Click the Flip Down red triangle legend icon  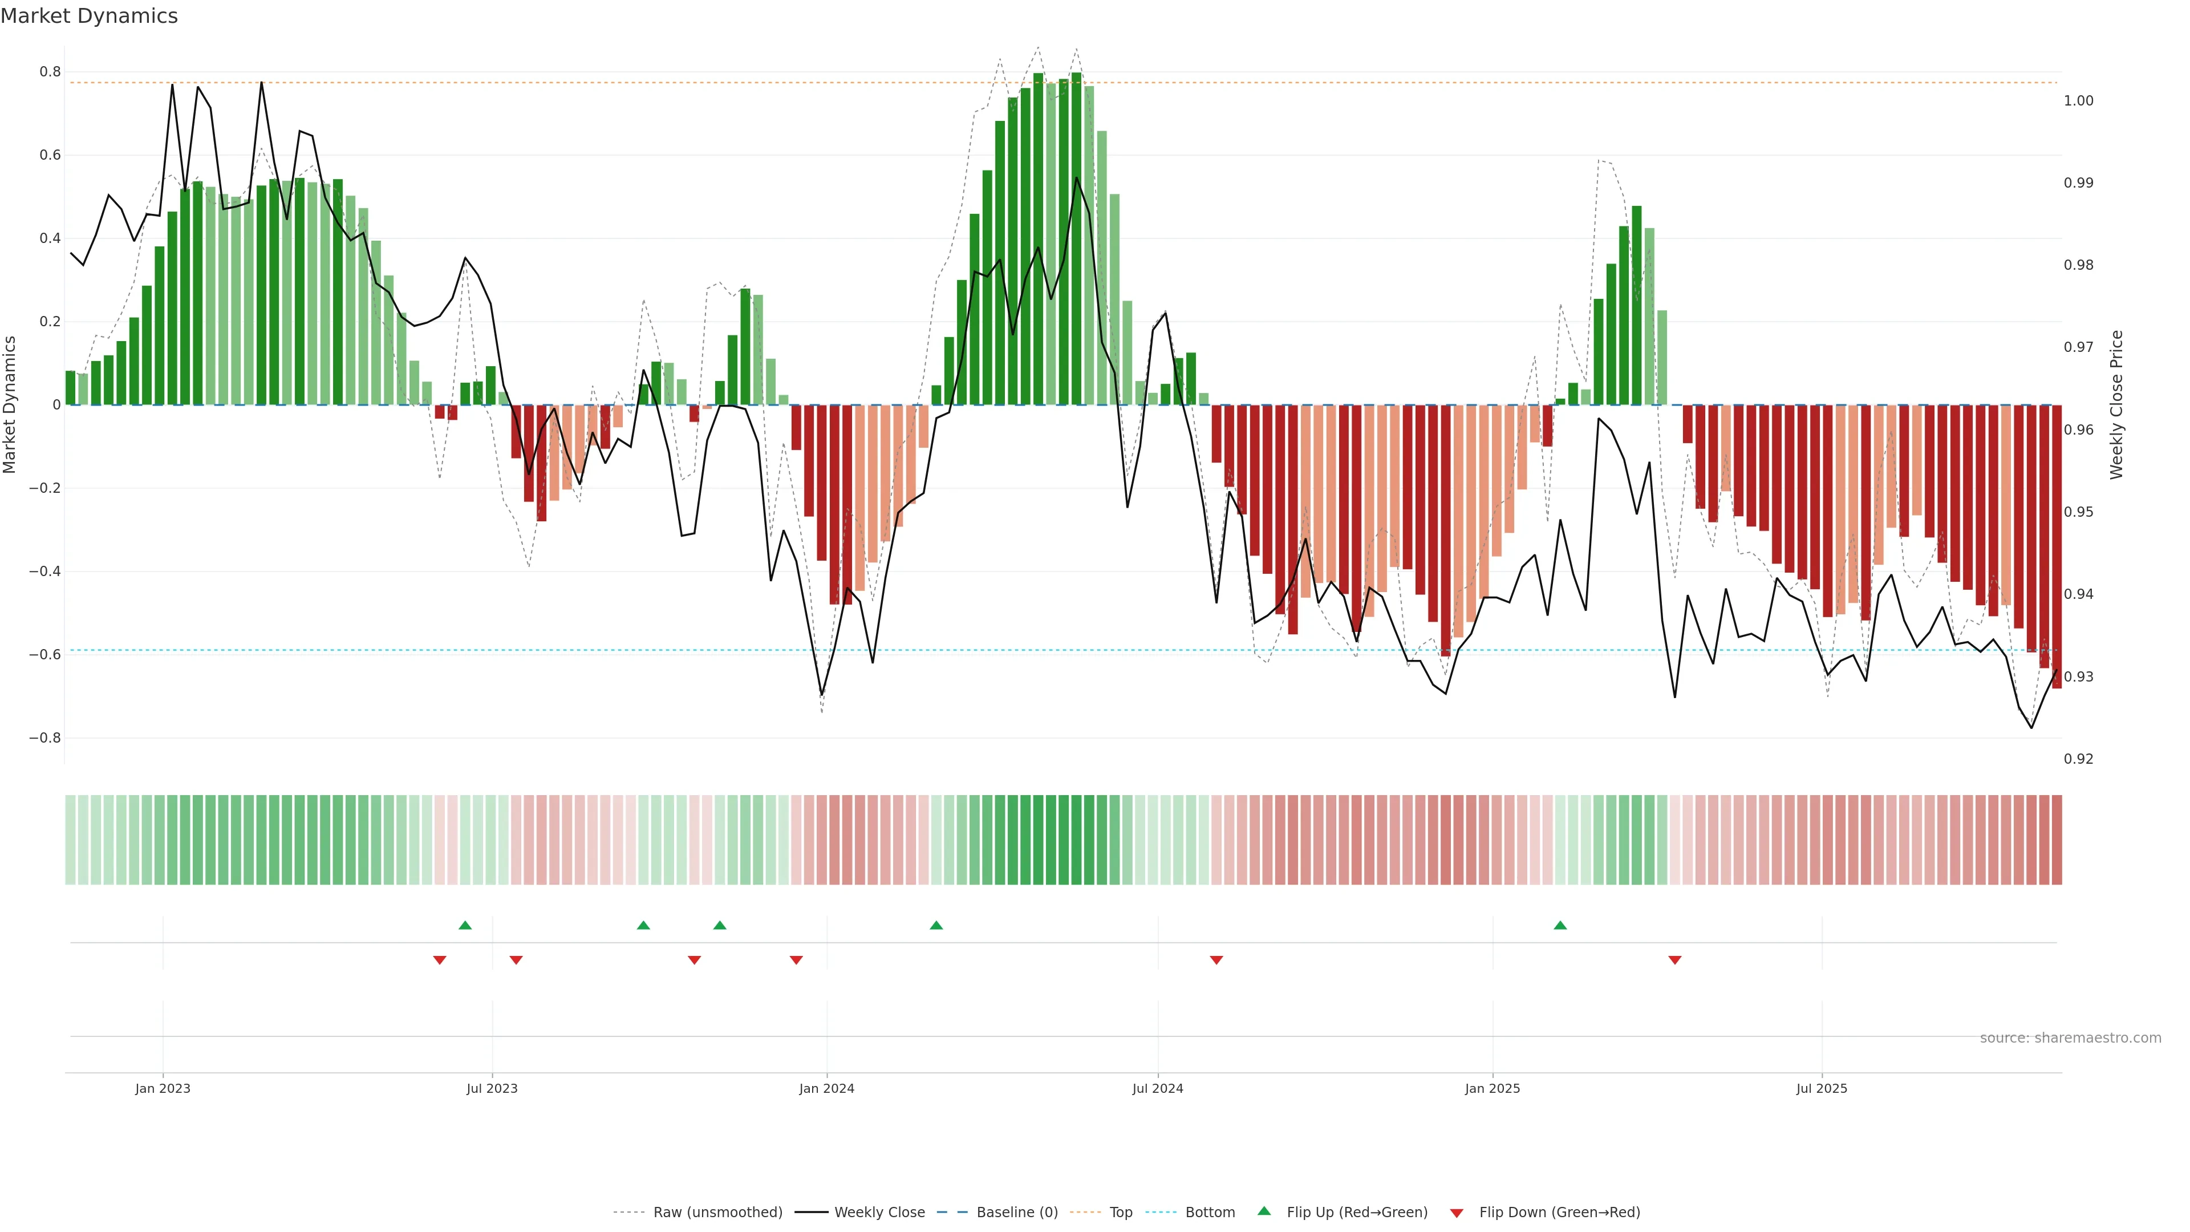pyautogui.click(x=1457, y=1213)
